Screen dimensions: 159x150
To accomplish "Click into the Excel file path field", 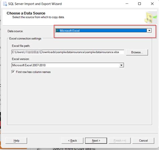I will point(68,52).
